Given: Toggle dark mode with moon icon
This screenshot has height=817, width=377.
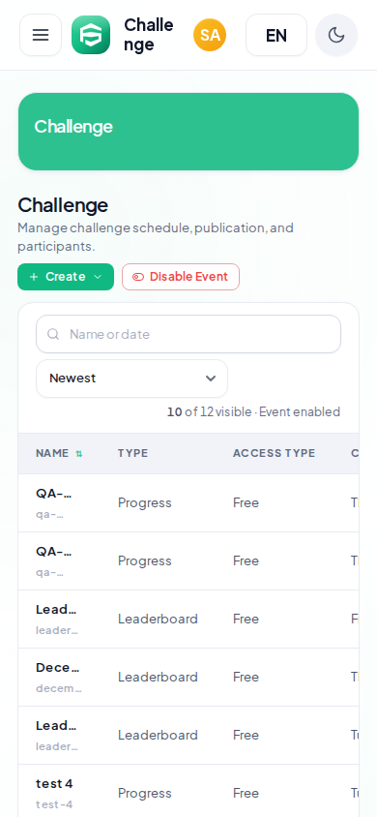Looking at the screenshot, I should point(336,35).
